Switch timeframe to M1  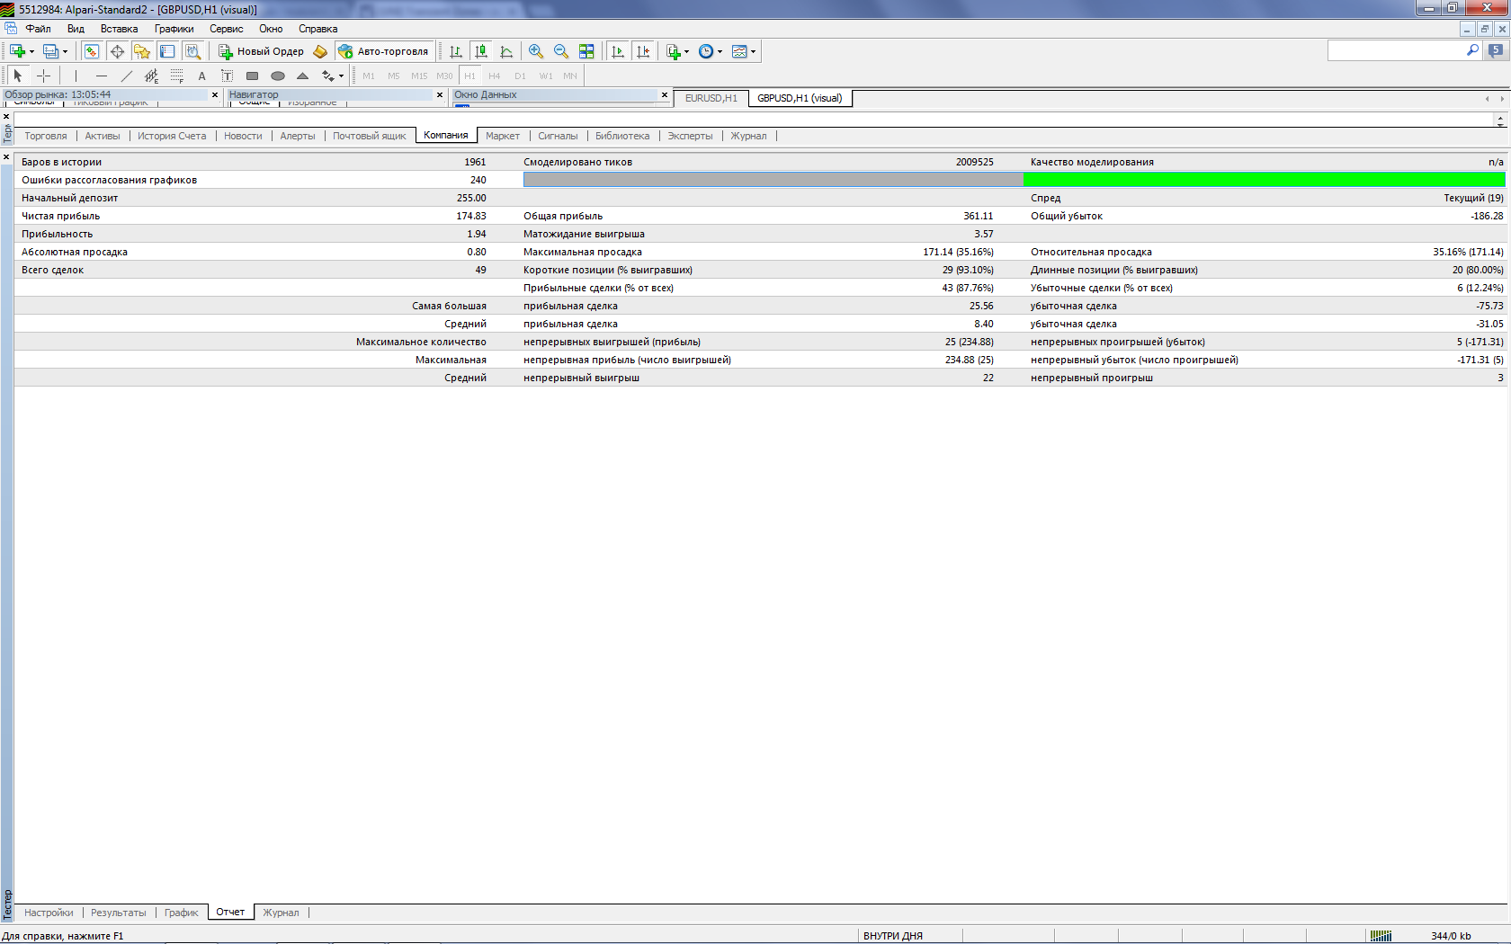[369, 76]
